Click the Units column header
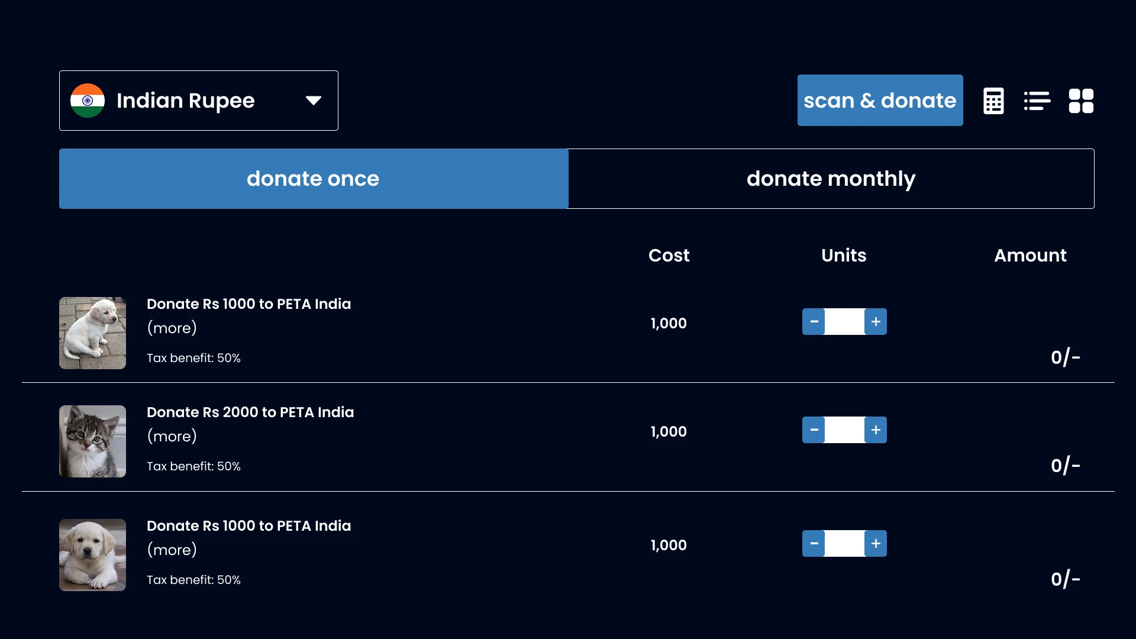This screenshot has height=639, width=1136. coord(844,256)
